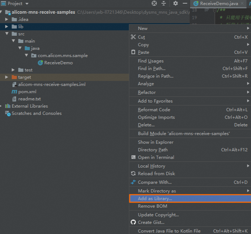The height and width of the screenshot is (234, 251).
Task: Expand the .idea folder
Action: [x=7, y=19]
